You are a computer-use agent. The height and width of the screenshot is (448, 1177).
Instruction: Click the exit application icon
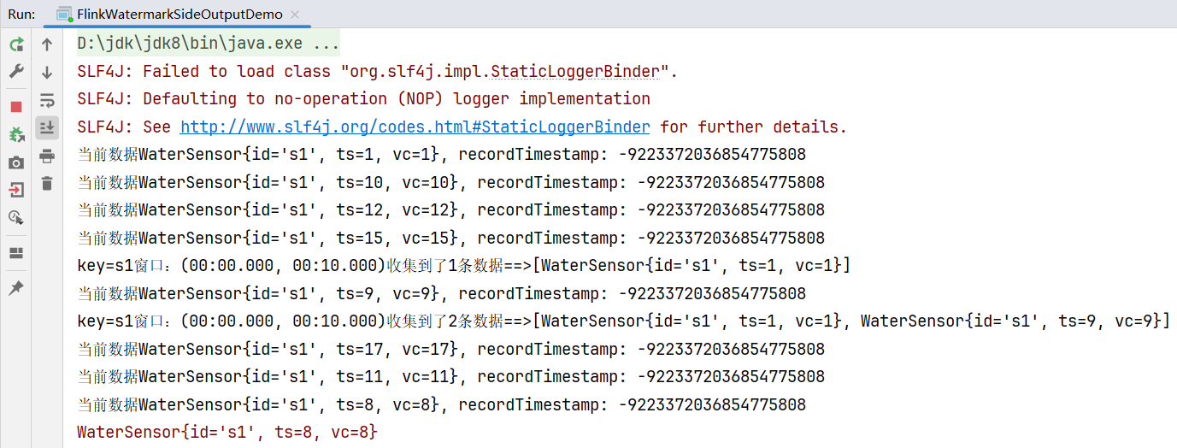point(16,190)
